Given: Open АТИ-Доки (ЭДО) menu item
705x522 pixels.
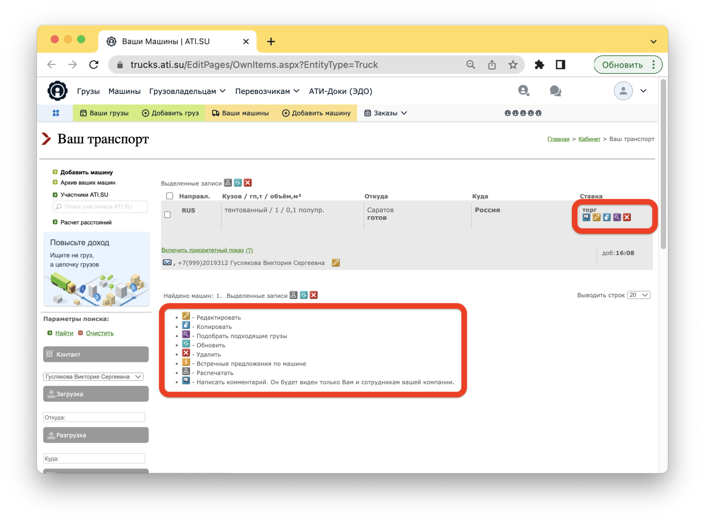Looking at the screenshot, I should 340,91.
